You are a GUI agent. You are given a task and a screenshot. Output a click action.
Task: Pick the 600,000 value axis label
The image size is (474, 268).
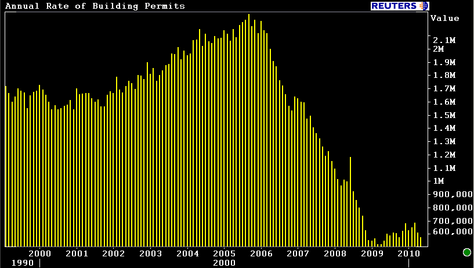[x=452, y=231]
